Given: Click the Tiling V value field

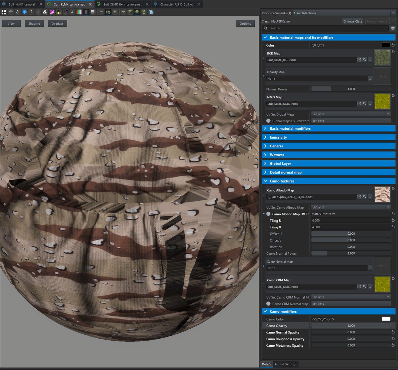Looking at the screenshot, I should click(x=351, y=227).
